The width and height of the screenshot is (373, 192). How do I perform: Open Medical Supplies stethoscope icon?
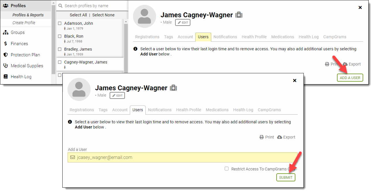coord(5,66)
